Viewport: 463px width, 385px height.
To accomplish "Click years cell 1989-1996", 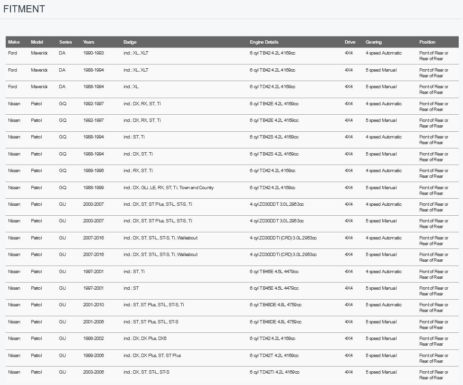I will (94, 170).
